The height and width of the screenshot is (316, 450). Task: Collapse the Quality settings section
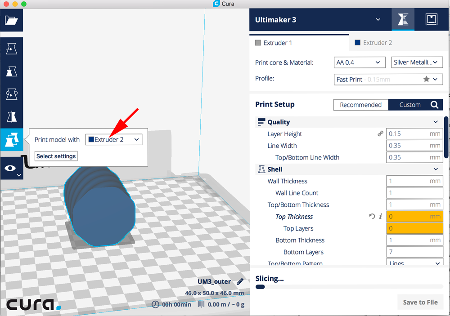pyautogui.click(x=435, y=122)
